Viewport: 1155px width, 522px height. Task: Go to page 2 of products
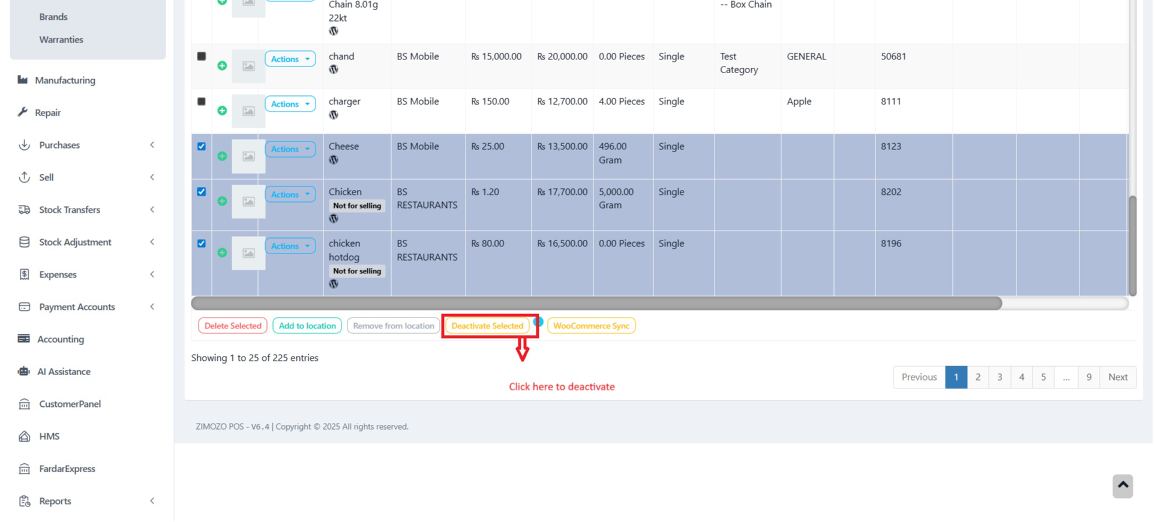coord(977,377)
